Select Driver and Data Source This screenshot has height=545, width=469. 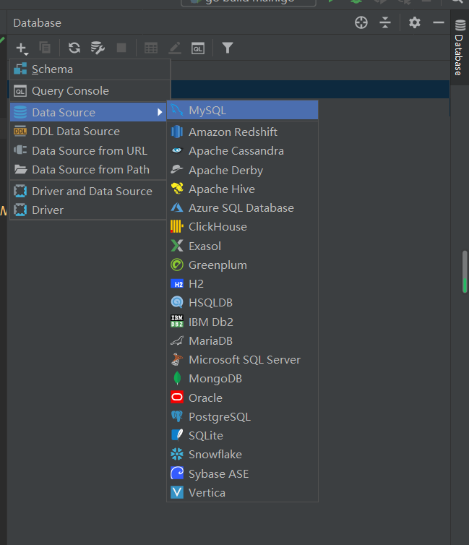88,191
